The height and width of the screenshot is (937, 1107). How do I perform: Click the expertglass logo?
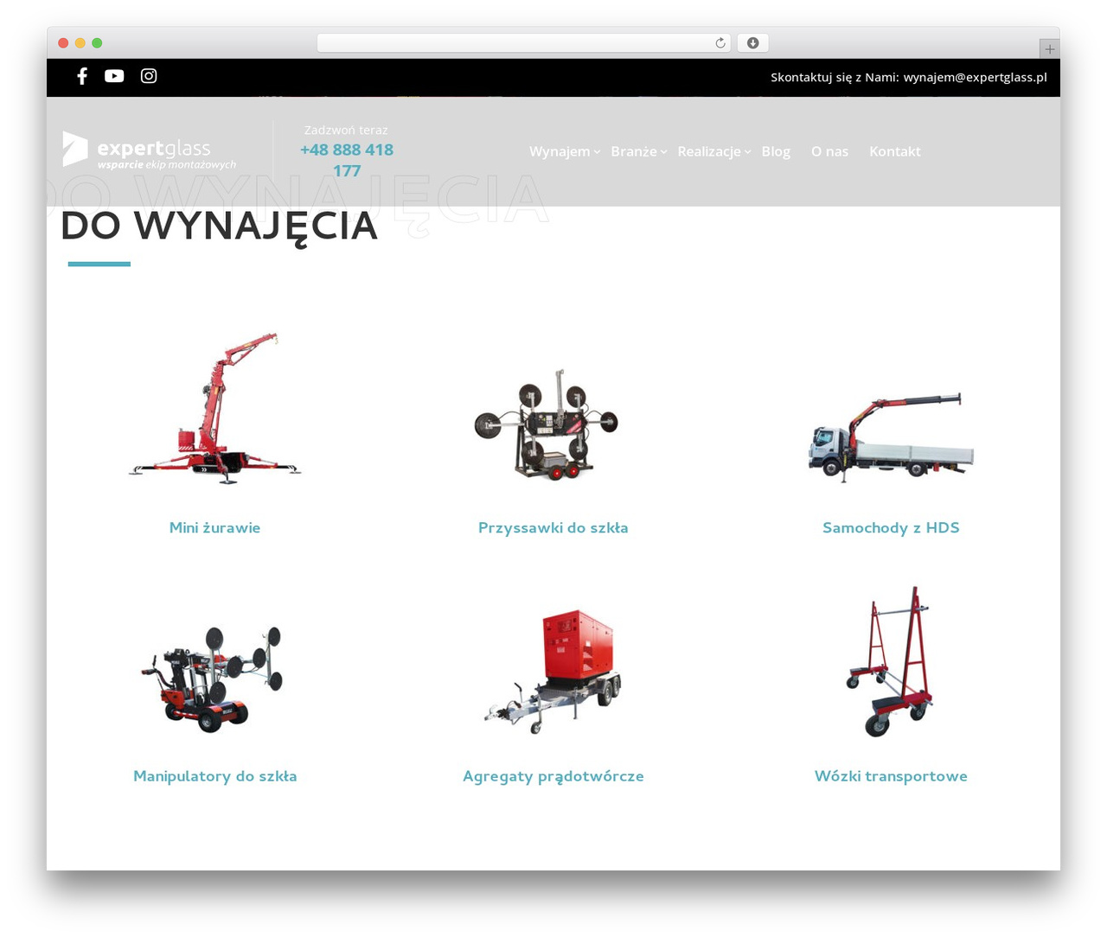coord(150,150)
